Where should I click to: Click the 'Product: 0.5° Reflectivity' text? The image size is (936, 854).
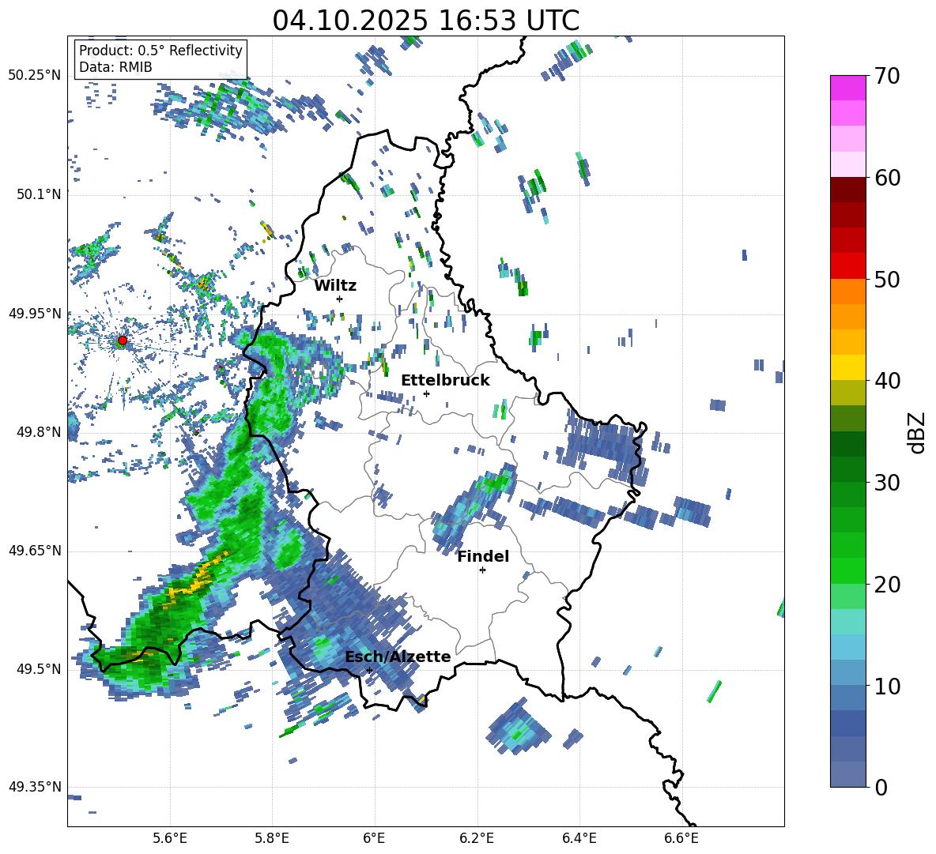pos(160,51)
